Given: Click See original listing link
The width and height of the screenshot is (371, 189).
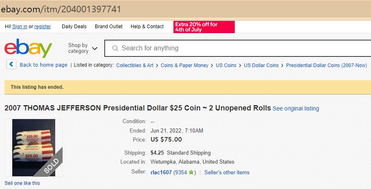Looking at the screenshot, I should [296, 108].
